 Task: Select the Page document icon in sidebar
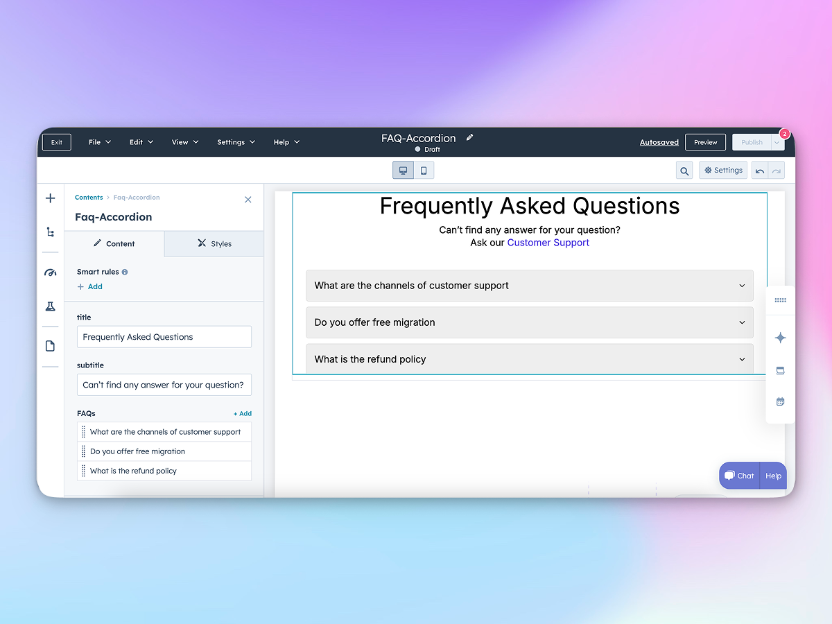click(x=50, y=345)
